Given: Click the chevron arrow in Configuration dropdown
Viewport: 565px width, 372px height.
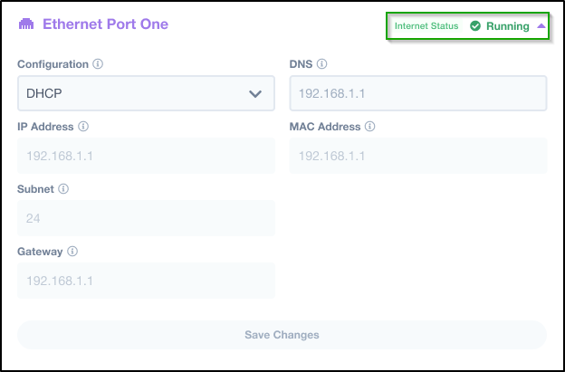Looking at the screenshot, I should coord(255,94).
